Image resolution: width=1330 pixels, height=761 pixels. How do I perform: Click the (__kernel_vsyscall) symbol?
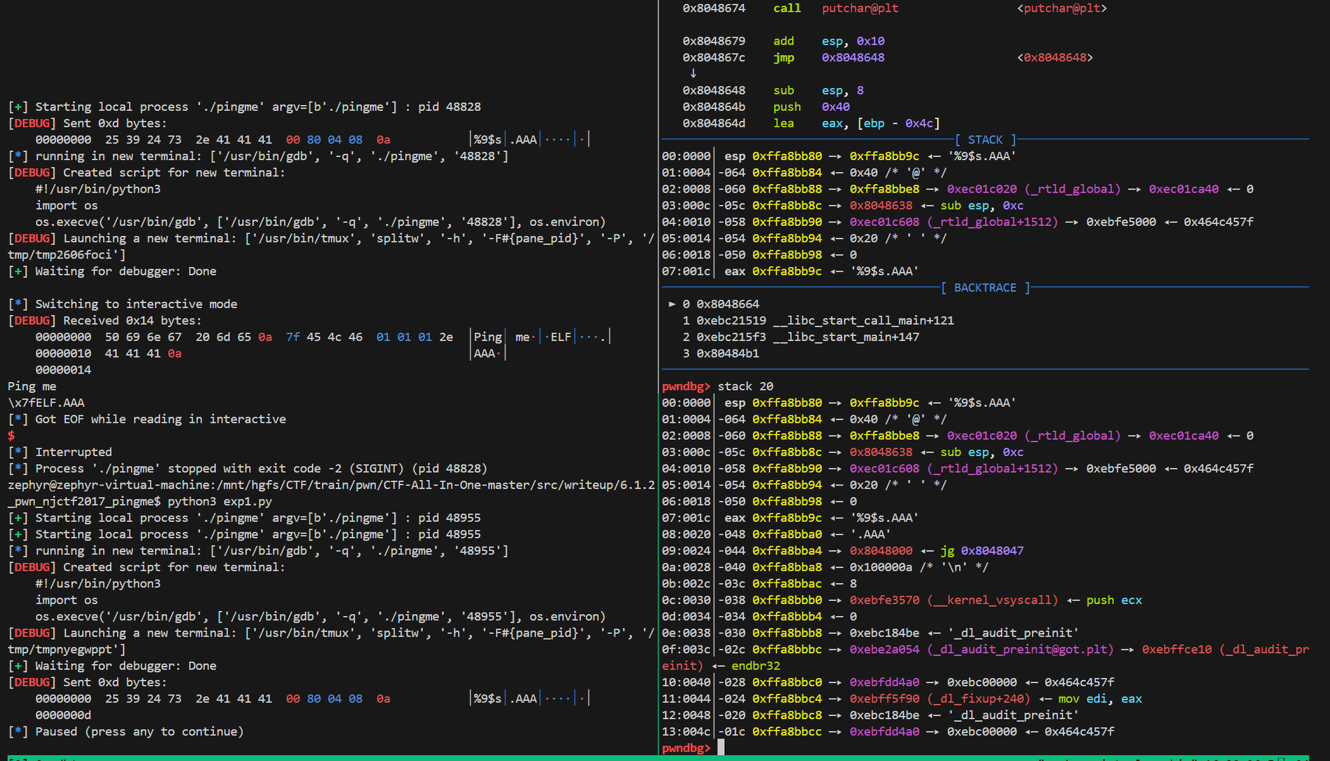[992, 600]
